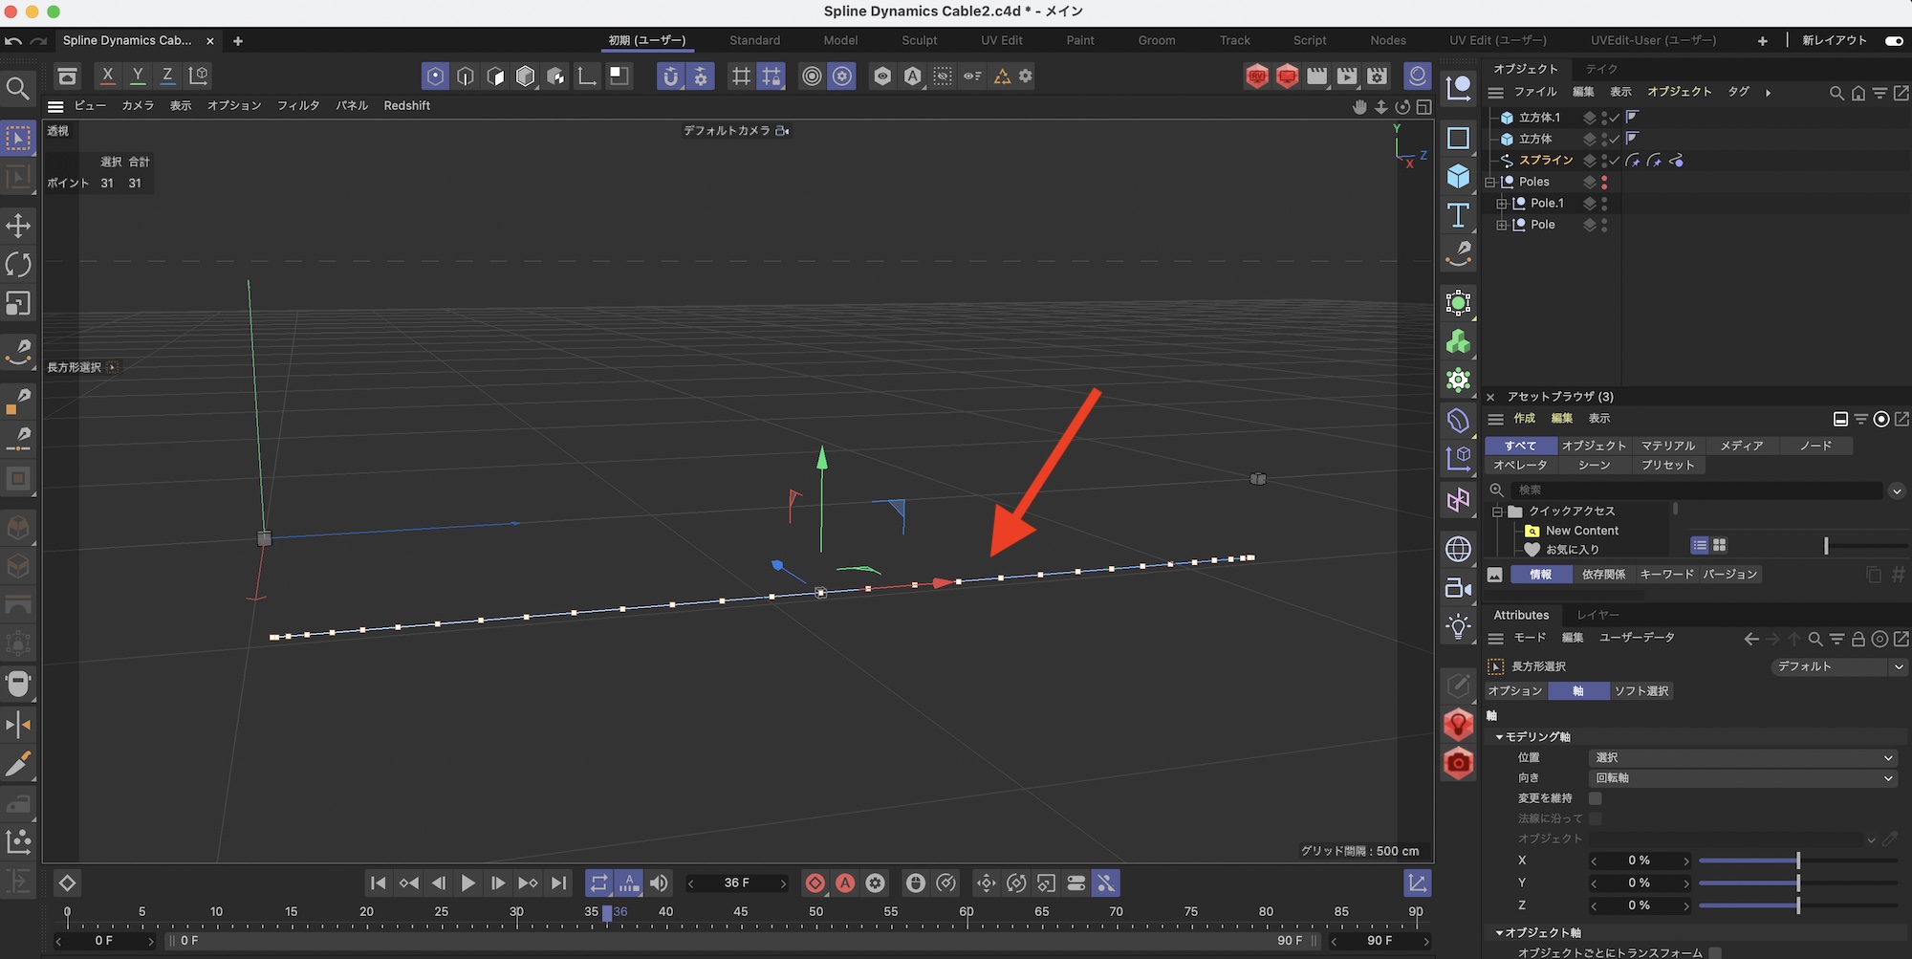
Task: Click the Cube primitive icon
Action: click(x=1458, y=176)
